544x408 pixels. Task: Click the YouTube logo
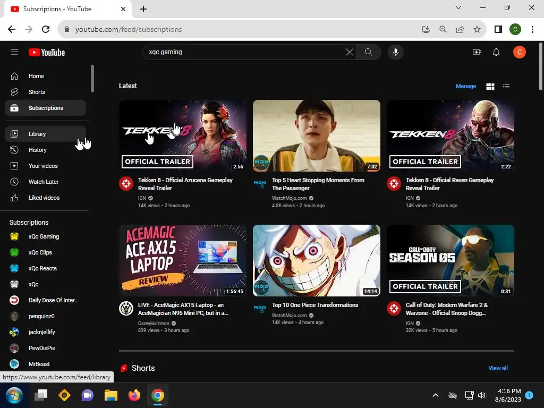[47, 53]
